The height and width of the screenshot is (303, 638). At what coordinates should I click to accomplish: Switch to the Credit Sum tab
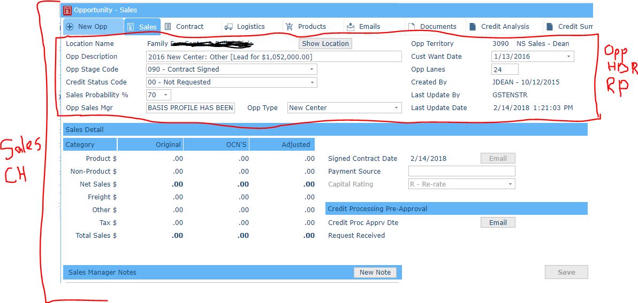[574, 26]
